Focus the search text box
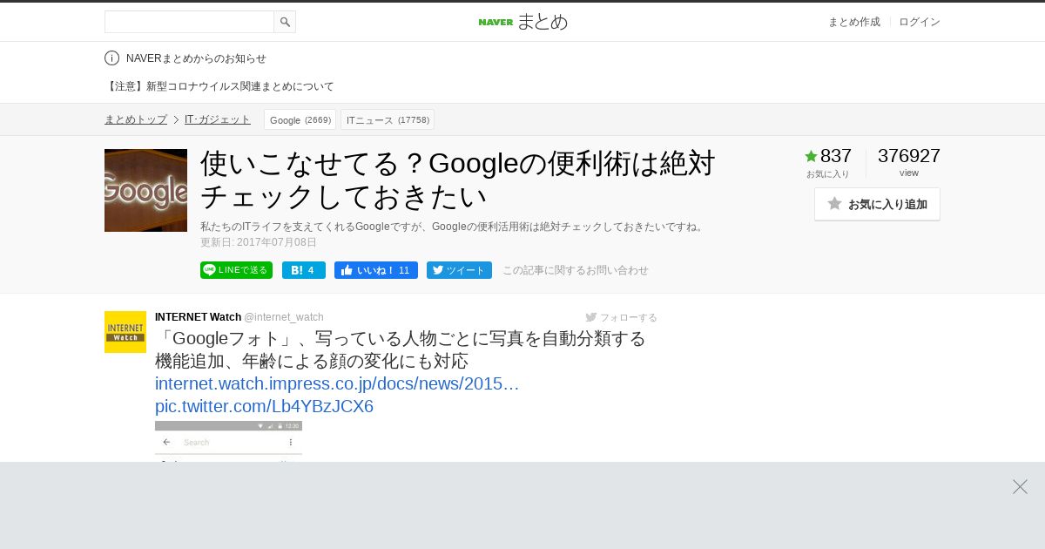The width and height of the screenshot is (1045, 549). [189, 22]
